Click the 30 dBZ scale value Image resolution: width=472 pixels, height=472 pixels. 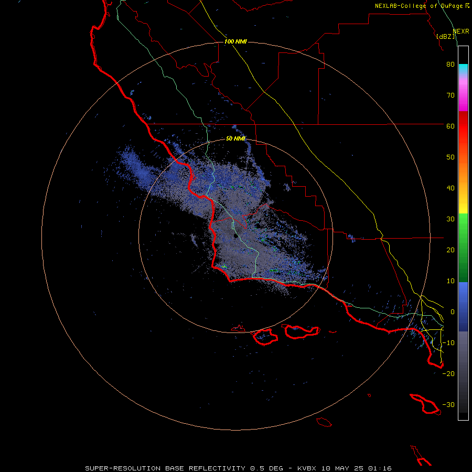click(450, 219)
